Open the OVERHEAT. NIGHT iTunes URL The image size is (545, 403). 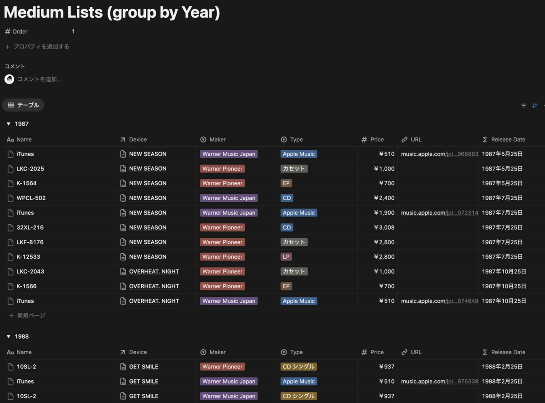coord(440,301)
